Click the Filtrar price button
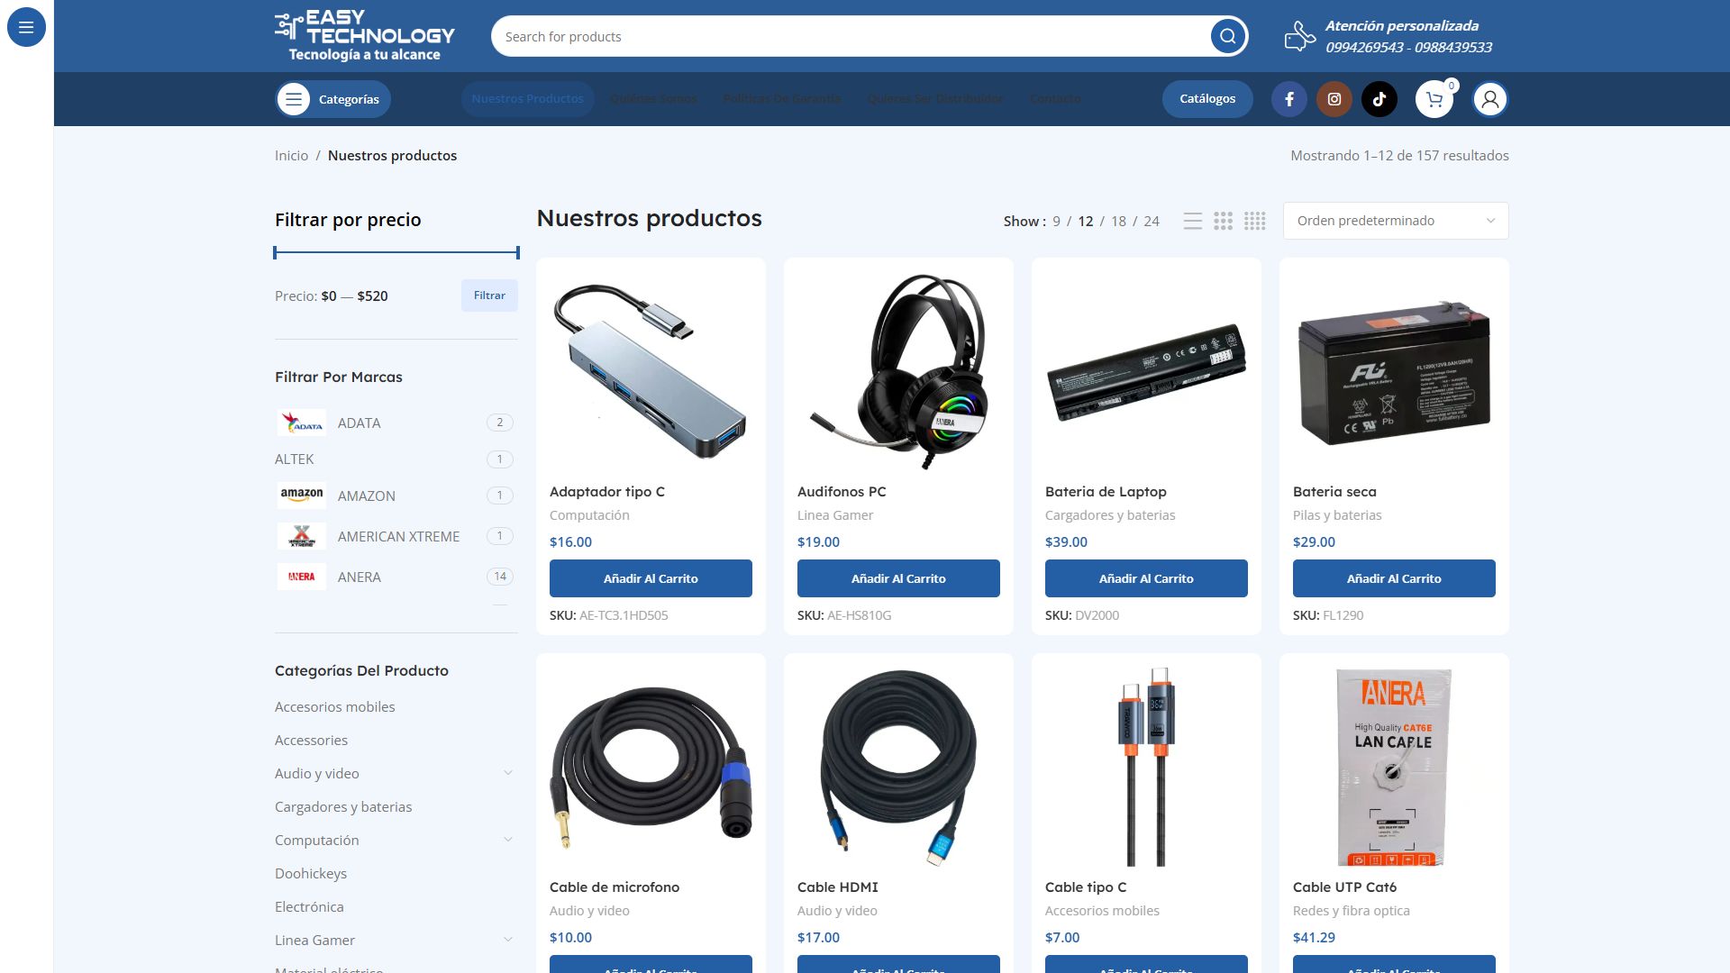Screen dimensions: 1730x973 pyautogui.click(x=489, y=296)
